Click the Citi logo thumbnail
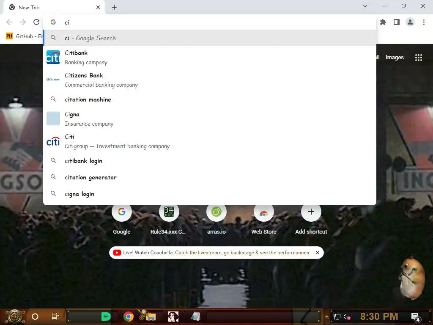Screen dimensions: 433x325 coord(53,141)
